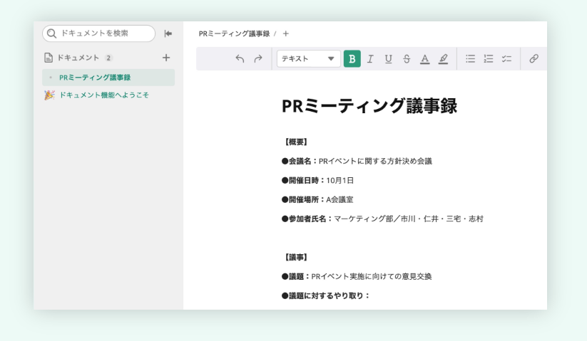Image resolution: width=587 pixels, height=341 pixels.
Task: Toggle bold formatting button
Action: (352, 59)
